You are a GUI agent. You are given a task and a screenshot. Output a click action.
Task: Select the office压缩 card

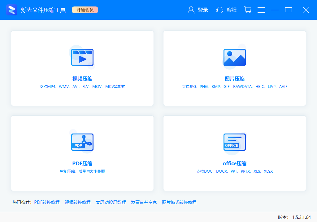234,153
